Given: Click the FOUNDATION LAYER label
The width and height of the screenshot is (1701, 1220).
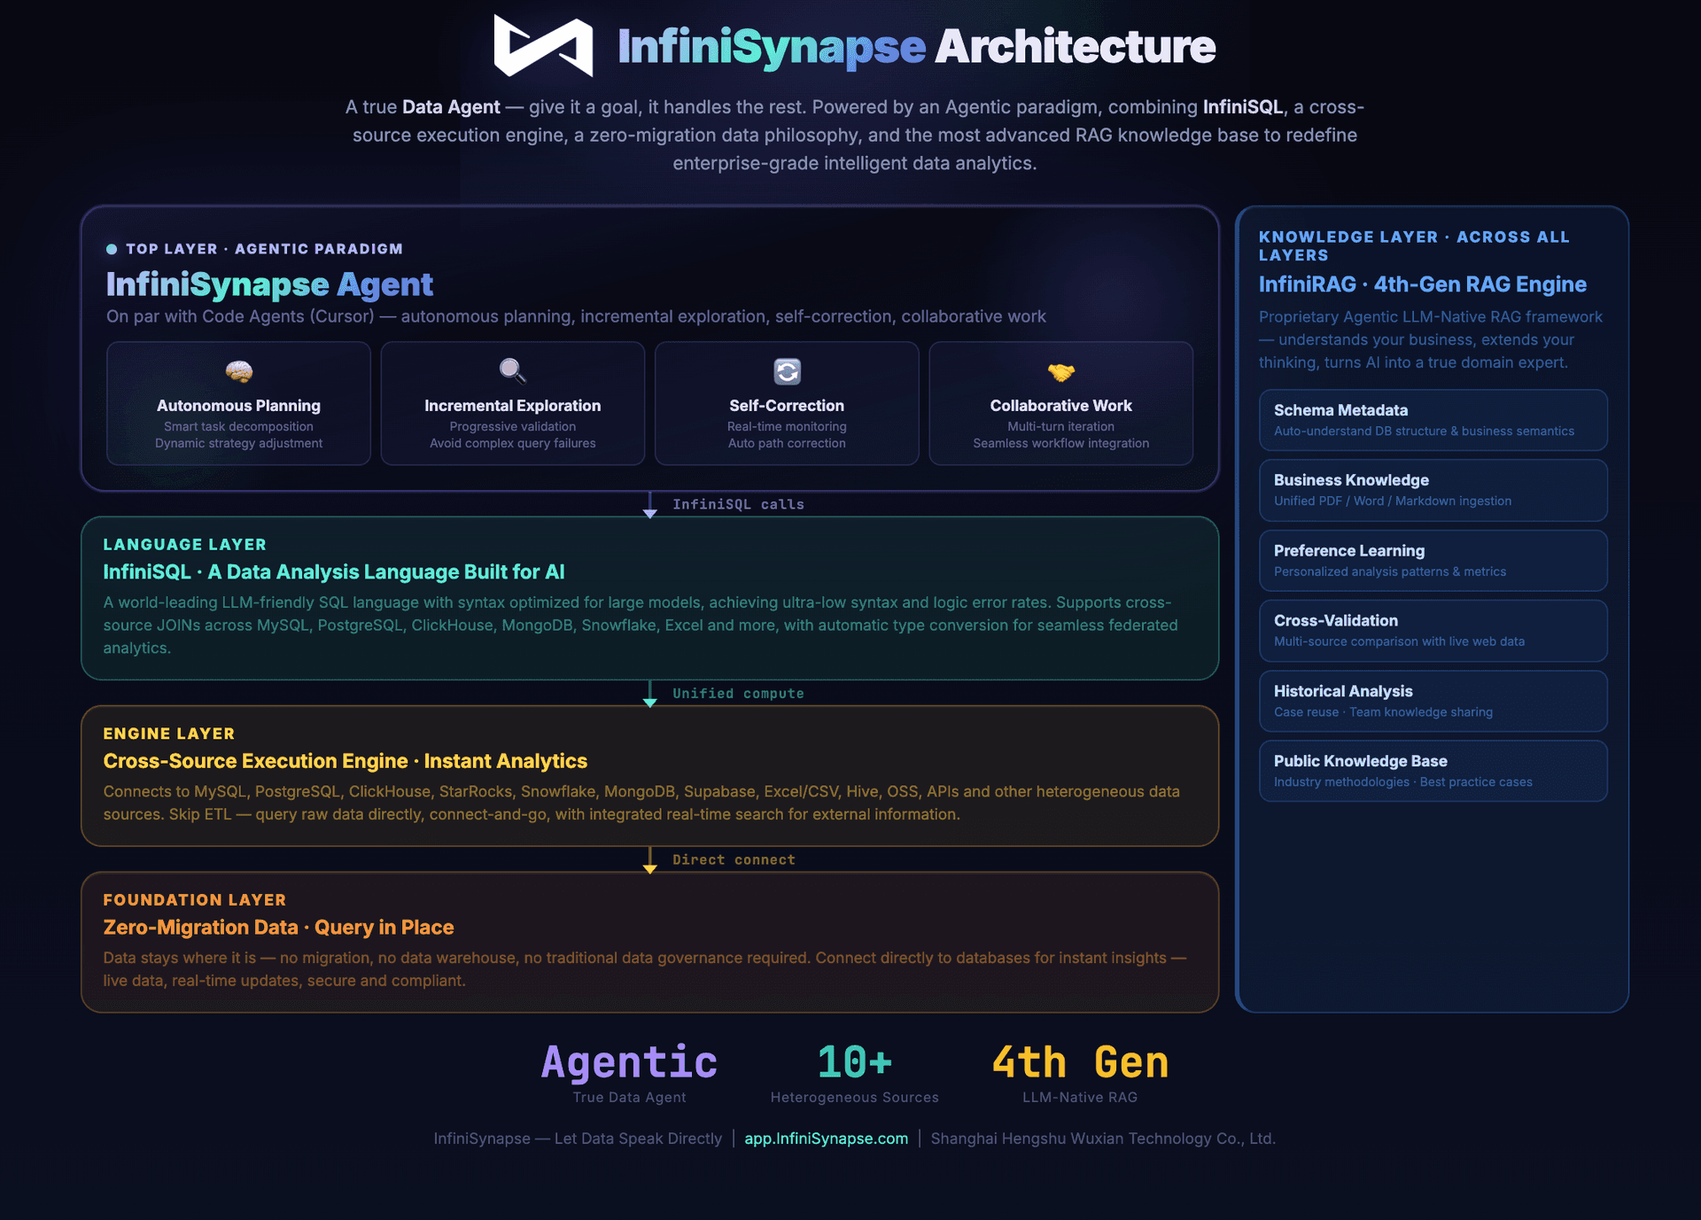Looking at the screenshot, I should click(195, 900).
